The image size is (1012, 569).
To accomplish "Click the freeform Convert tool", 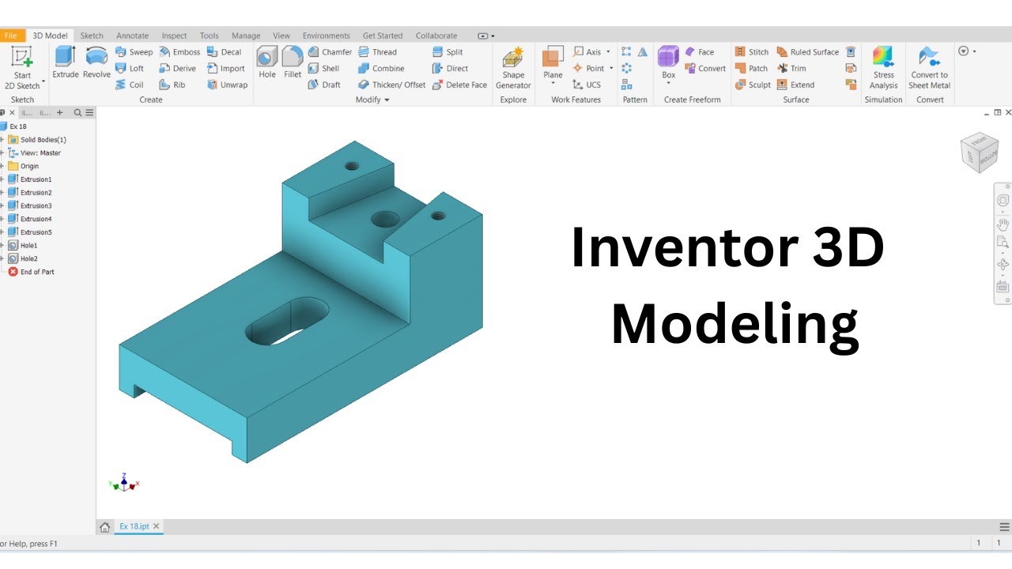I will coord(705,68).
